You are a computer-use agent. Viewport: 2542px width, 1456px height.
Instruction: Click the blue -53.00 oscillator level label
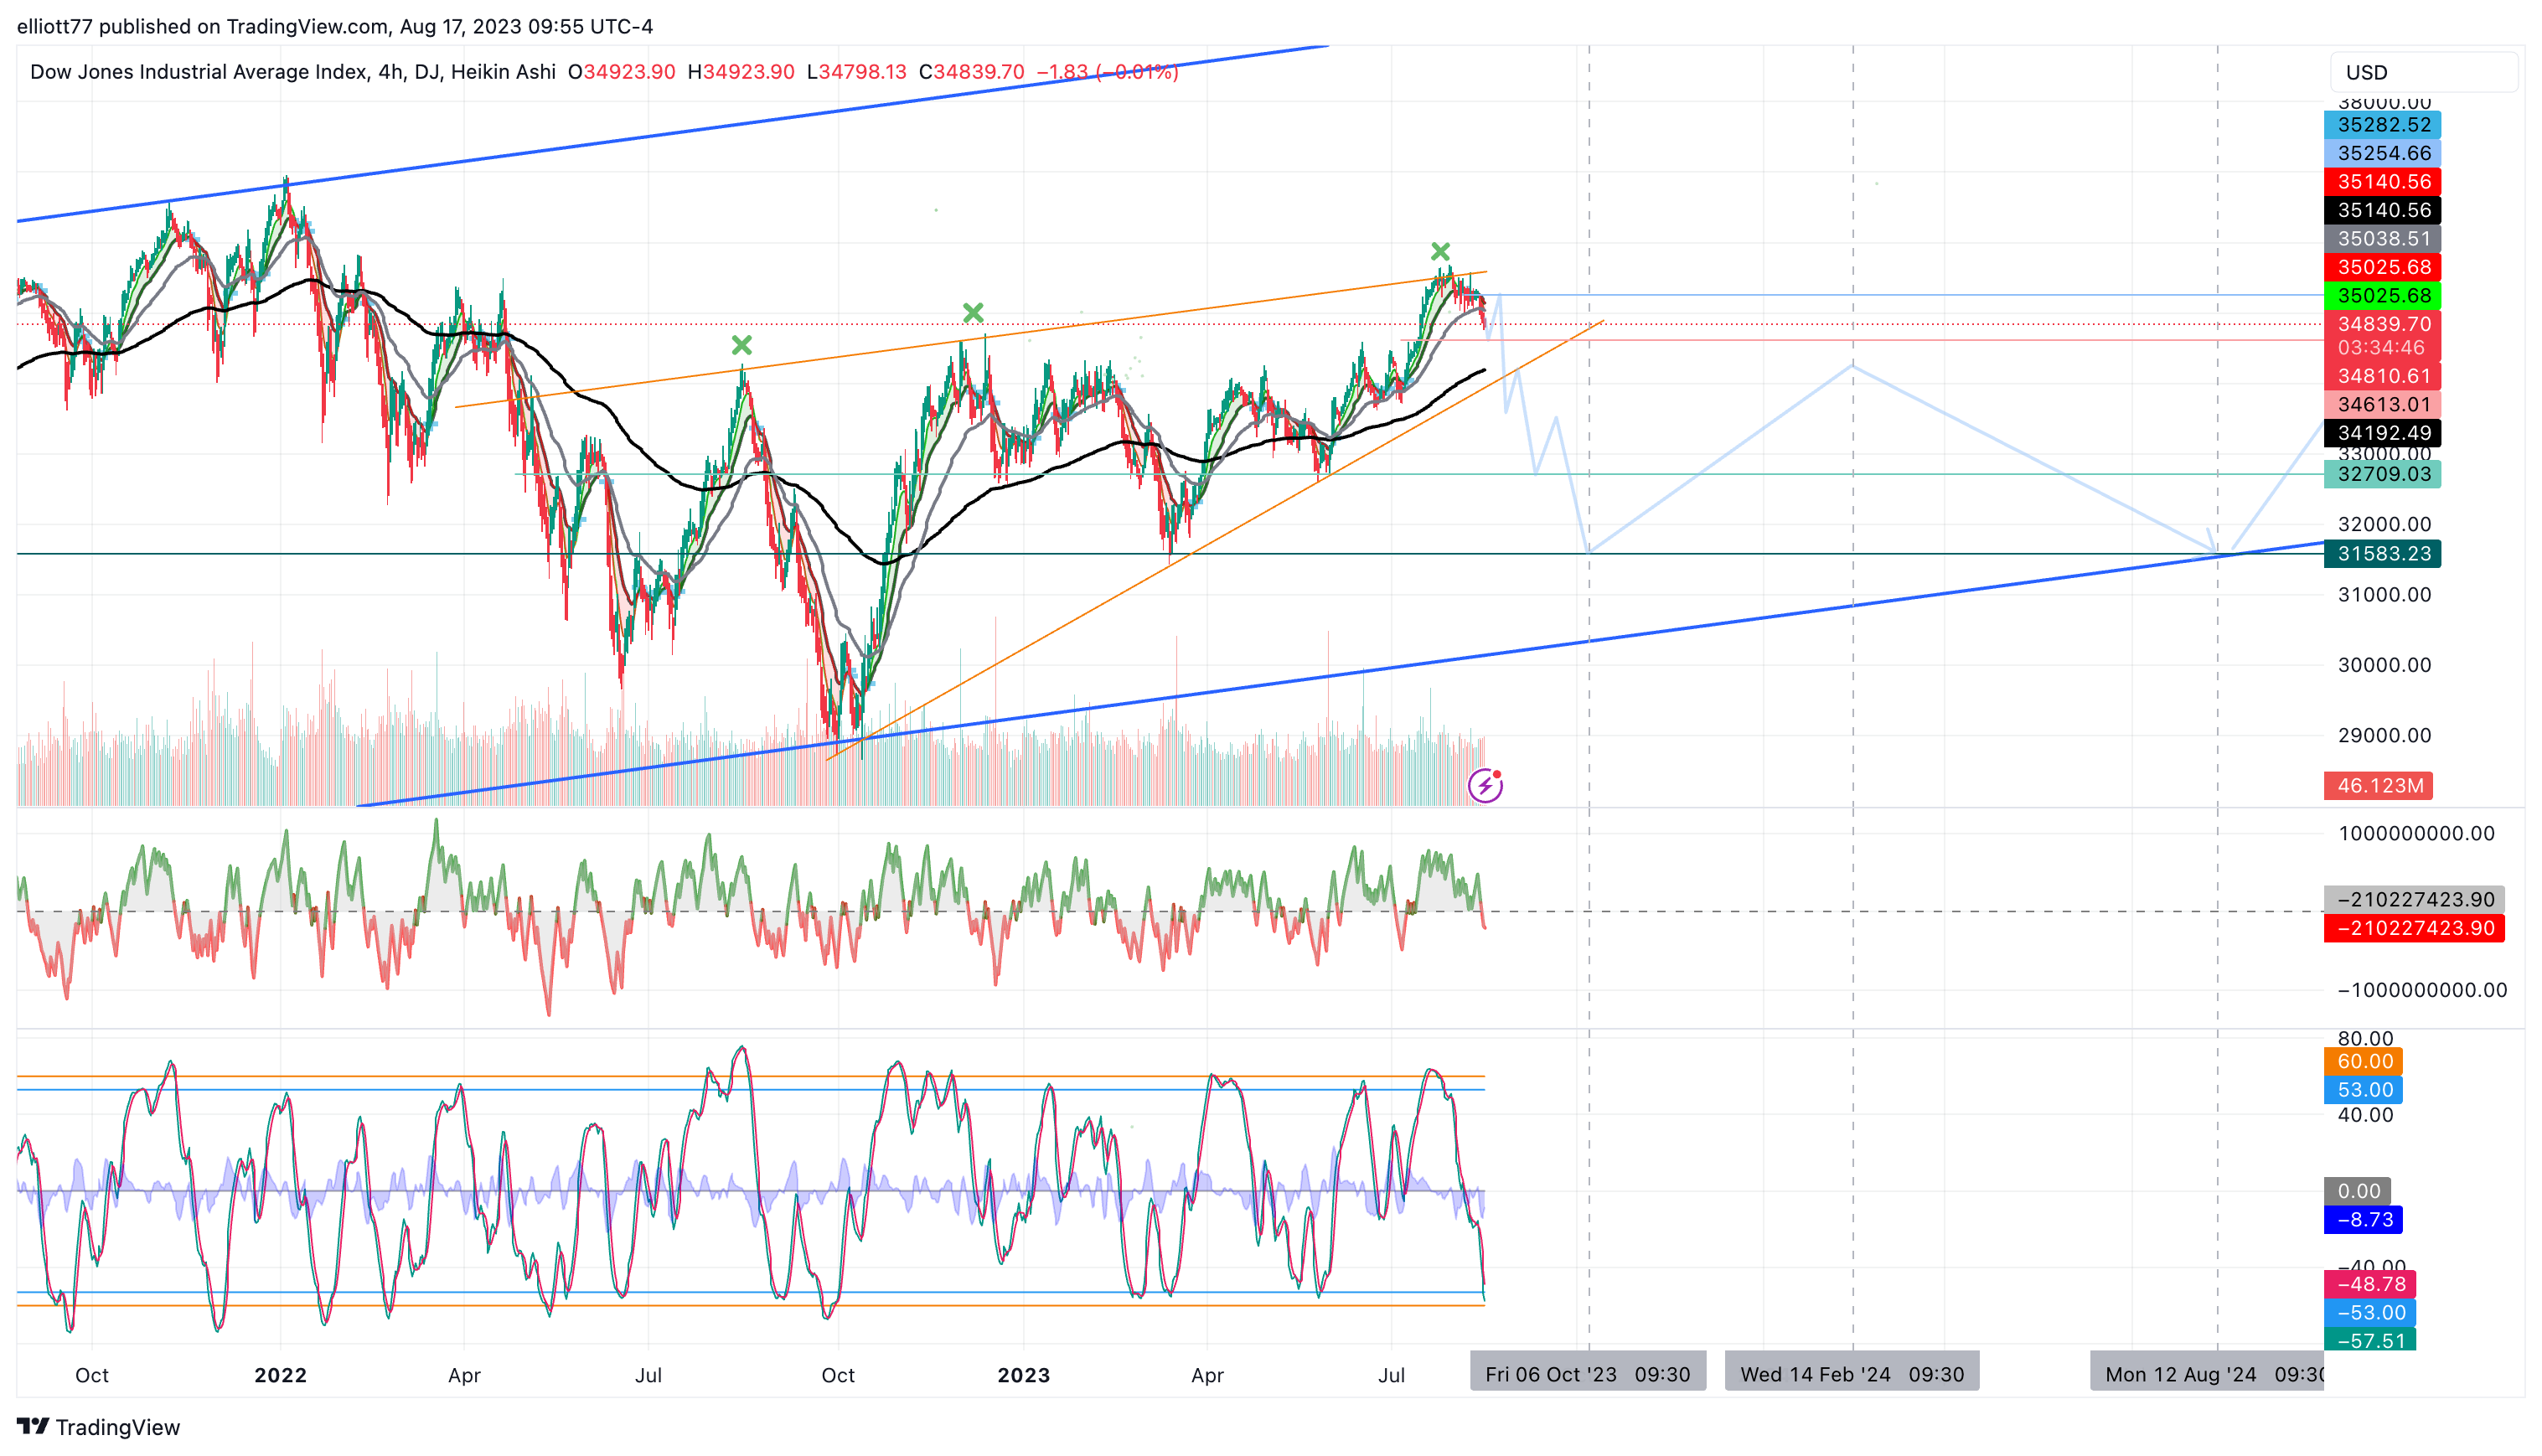pyautogui.click(x=2369, y=1313)
